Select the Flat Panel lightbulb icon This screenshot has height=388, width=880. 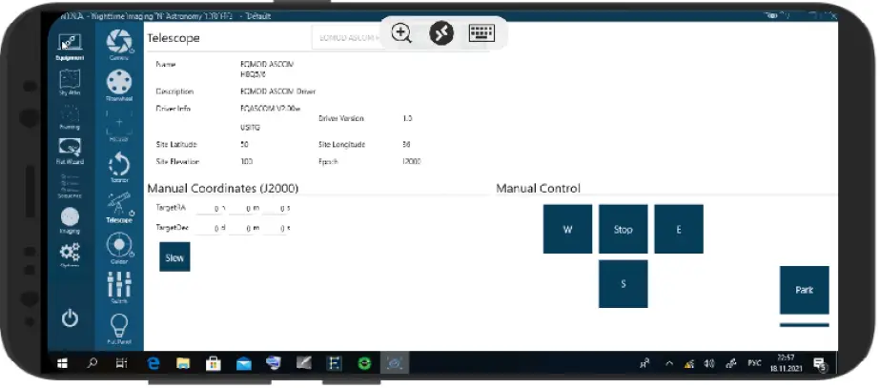(x=119, y=329)
